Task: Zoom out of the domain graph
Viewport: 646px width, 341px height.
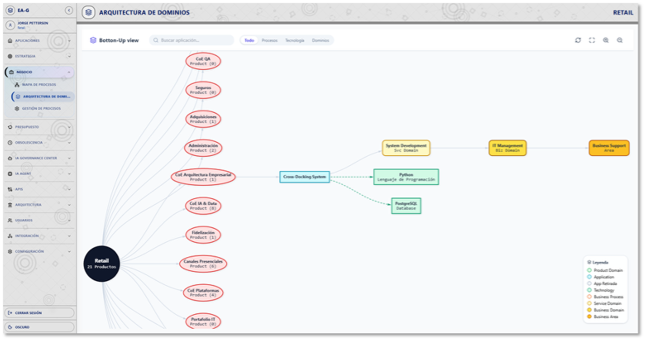Action: [x=620, y=40]
